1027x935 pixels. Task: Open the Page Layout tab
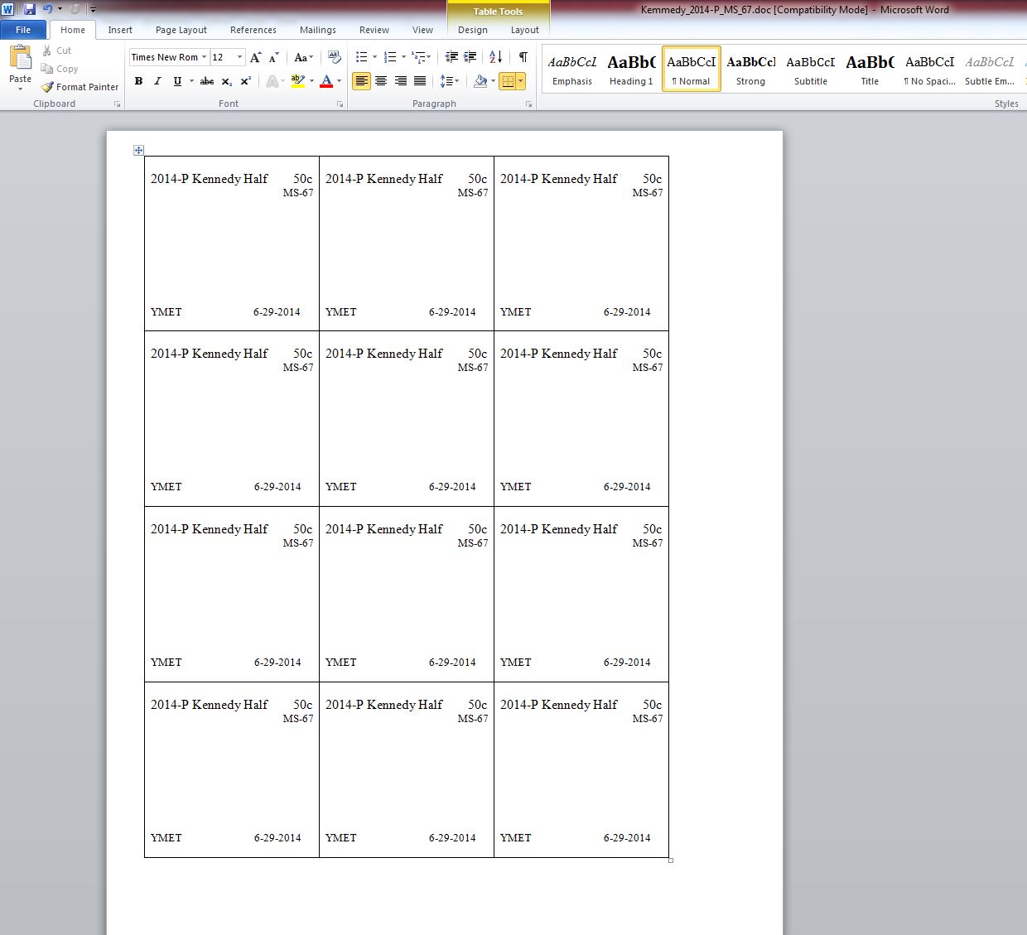(181, 30)
